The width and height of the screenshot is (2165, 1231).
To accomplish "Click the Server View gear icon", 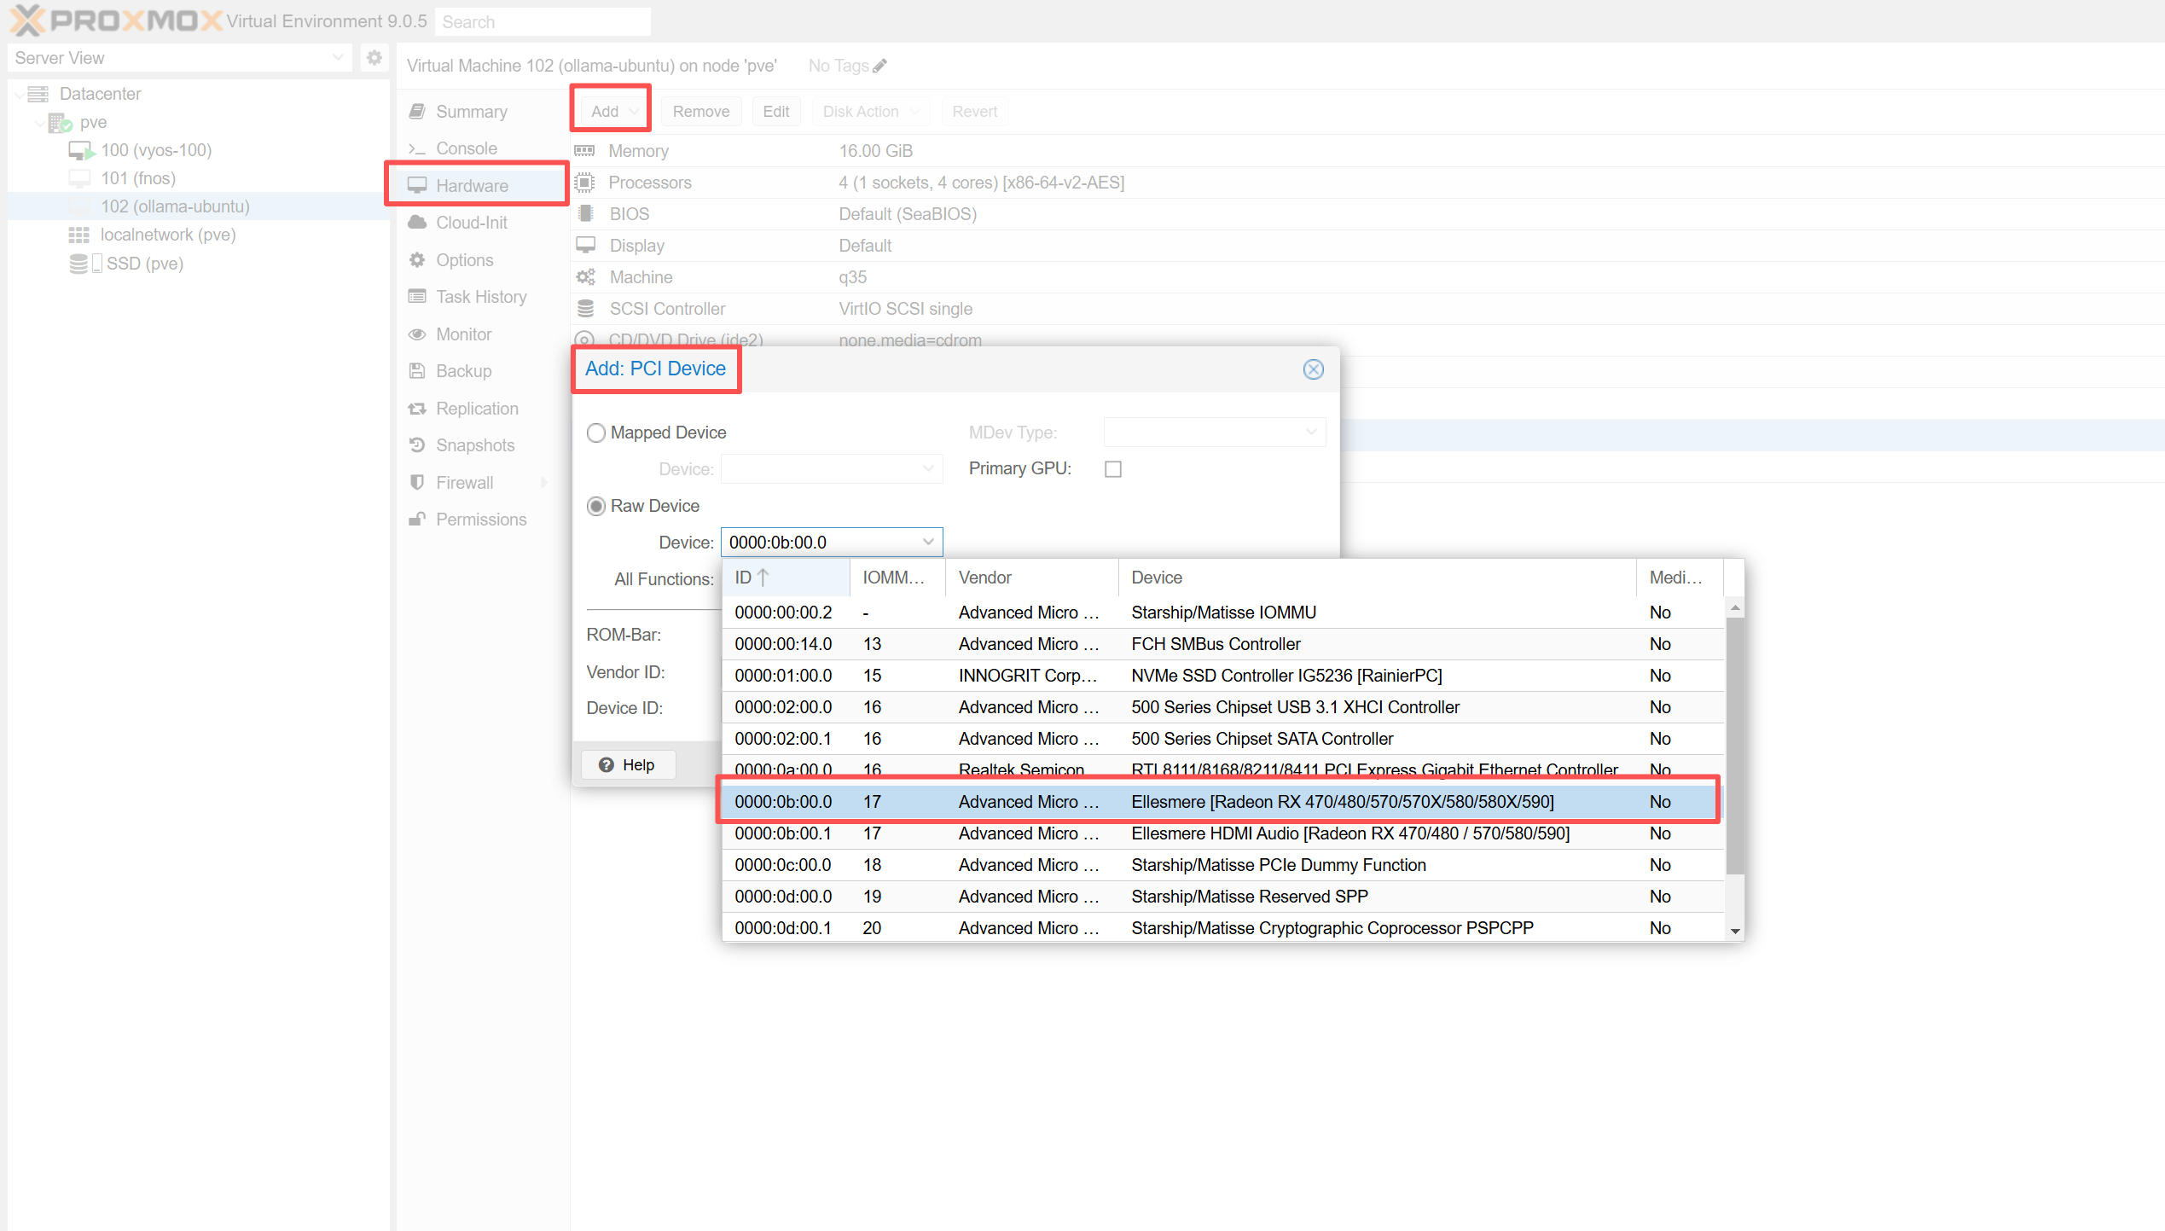I will 374,58.
